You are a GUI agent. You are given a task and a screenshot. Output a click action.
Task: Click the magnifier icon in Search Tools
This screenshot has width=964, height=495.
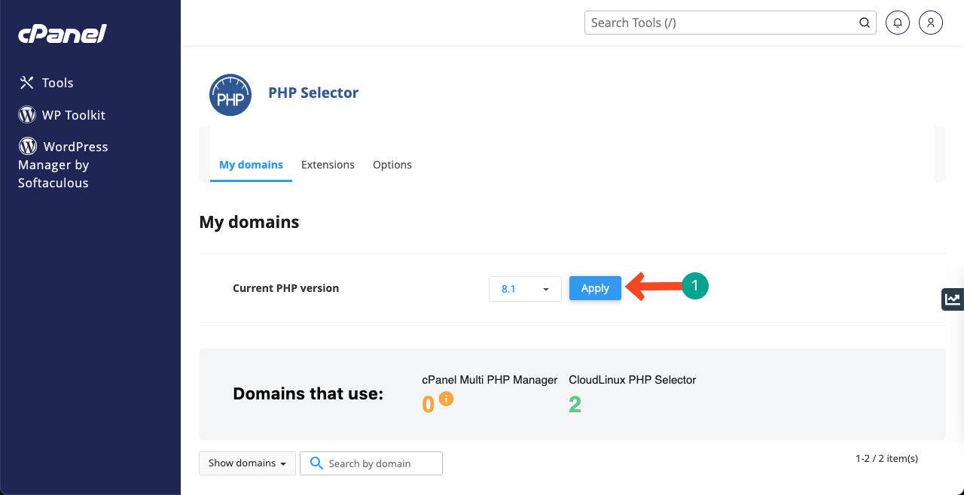tap(865, 23)
